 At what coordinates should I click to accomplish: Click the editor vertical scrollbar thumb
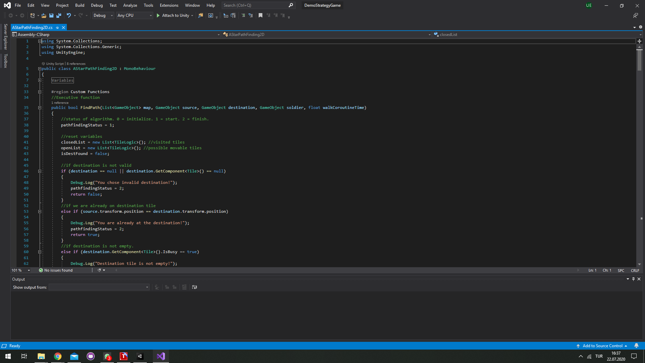coord(639,60)
